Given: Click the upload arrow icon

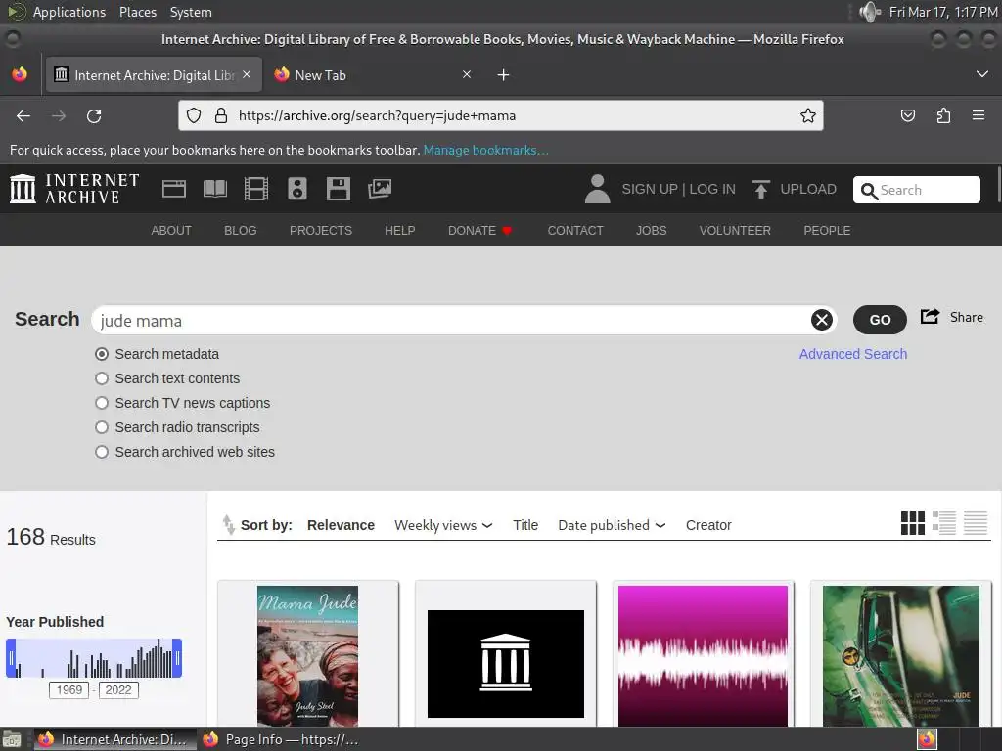Looking at the screenshot, I should point(760,189).
